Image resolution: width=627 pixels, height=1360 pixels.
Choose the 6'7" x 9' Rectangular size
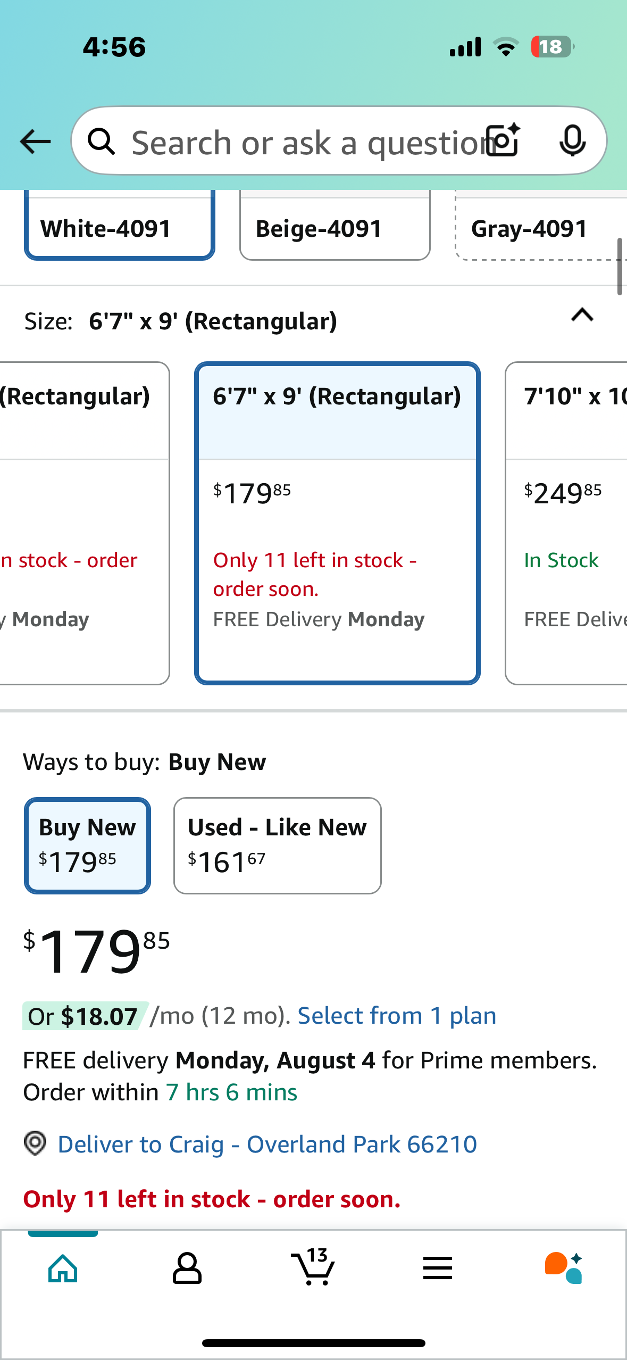[x=337, y=523]
